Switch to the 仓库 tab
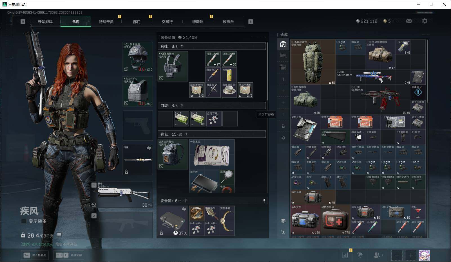The height and width of the screenshot is (262, 451). (x=76, y=22)
